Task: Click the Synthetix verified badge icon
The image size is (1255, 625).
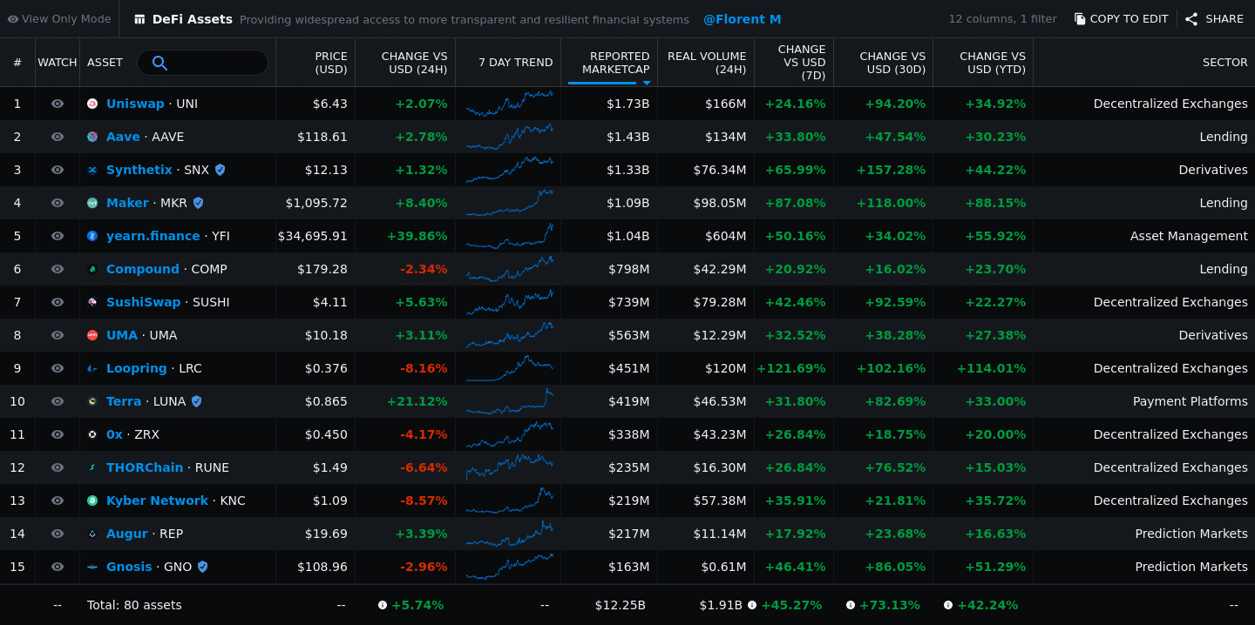Action: [x=220, y=170]
